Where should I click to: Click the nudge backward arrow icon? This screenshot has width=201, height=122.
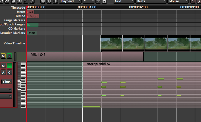[x=193, y=1]
